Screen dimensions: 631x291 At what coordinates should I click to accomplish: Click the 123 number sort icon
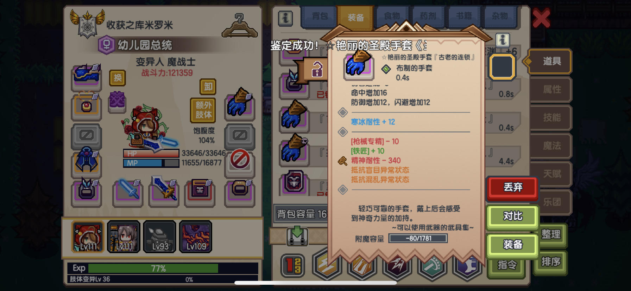(x=292, y=265)
